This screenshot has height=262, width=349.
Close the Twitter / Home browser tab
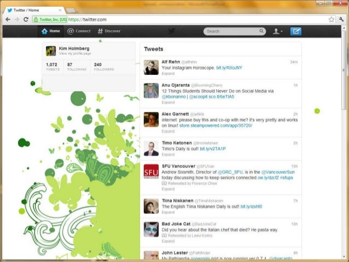60,10
